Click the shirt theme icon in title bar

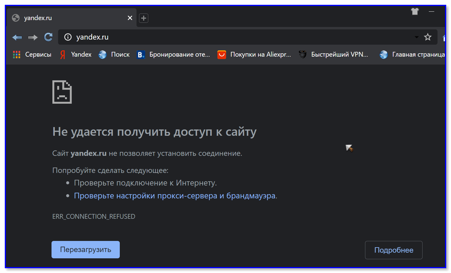[415, 11]
